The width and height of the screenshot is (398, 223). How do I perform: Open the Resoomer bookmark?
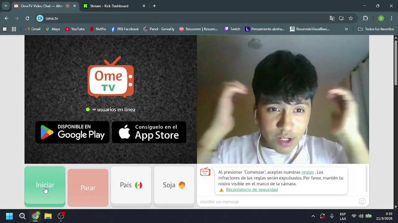[x=198, y=29]
